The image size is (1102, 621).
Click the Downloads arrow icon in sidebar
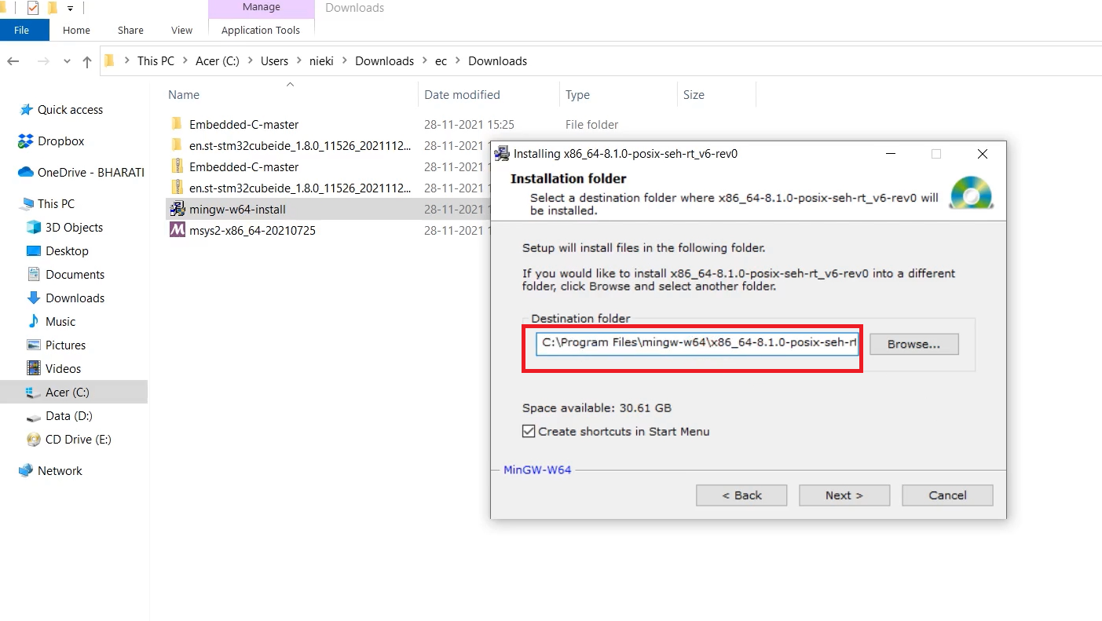[33, 298]
